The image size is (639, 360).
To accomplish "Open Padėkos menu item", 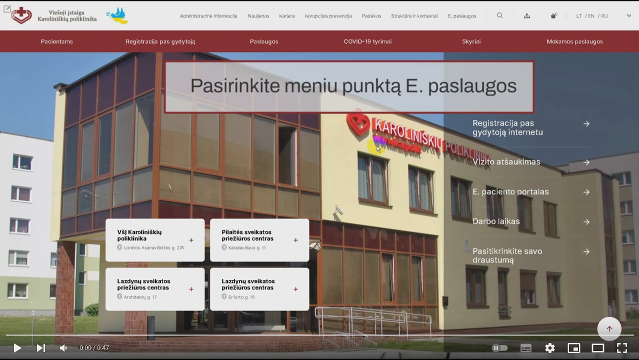I will (x=371, y=16).
